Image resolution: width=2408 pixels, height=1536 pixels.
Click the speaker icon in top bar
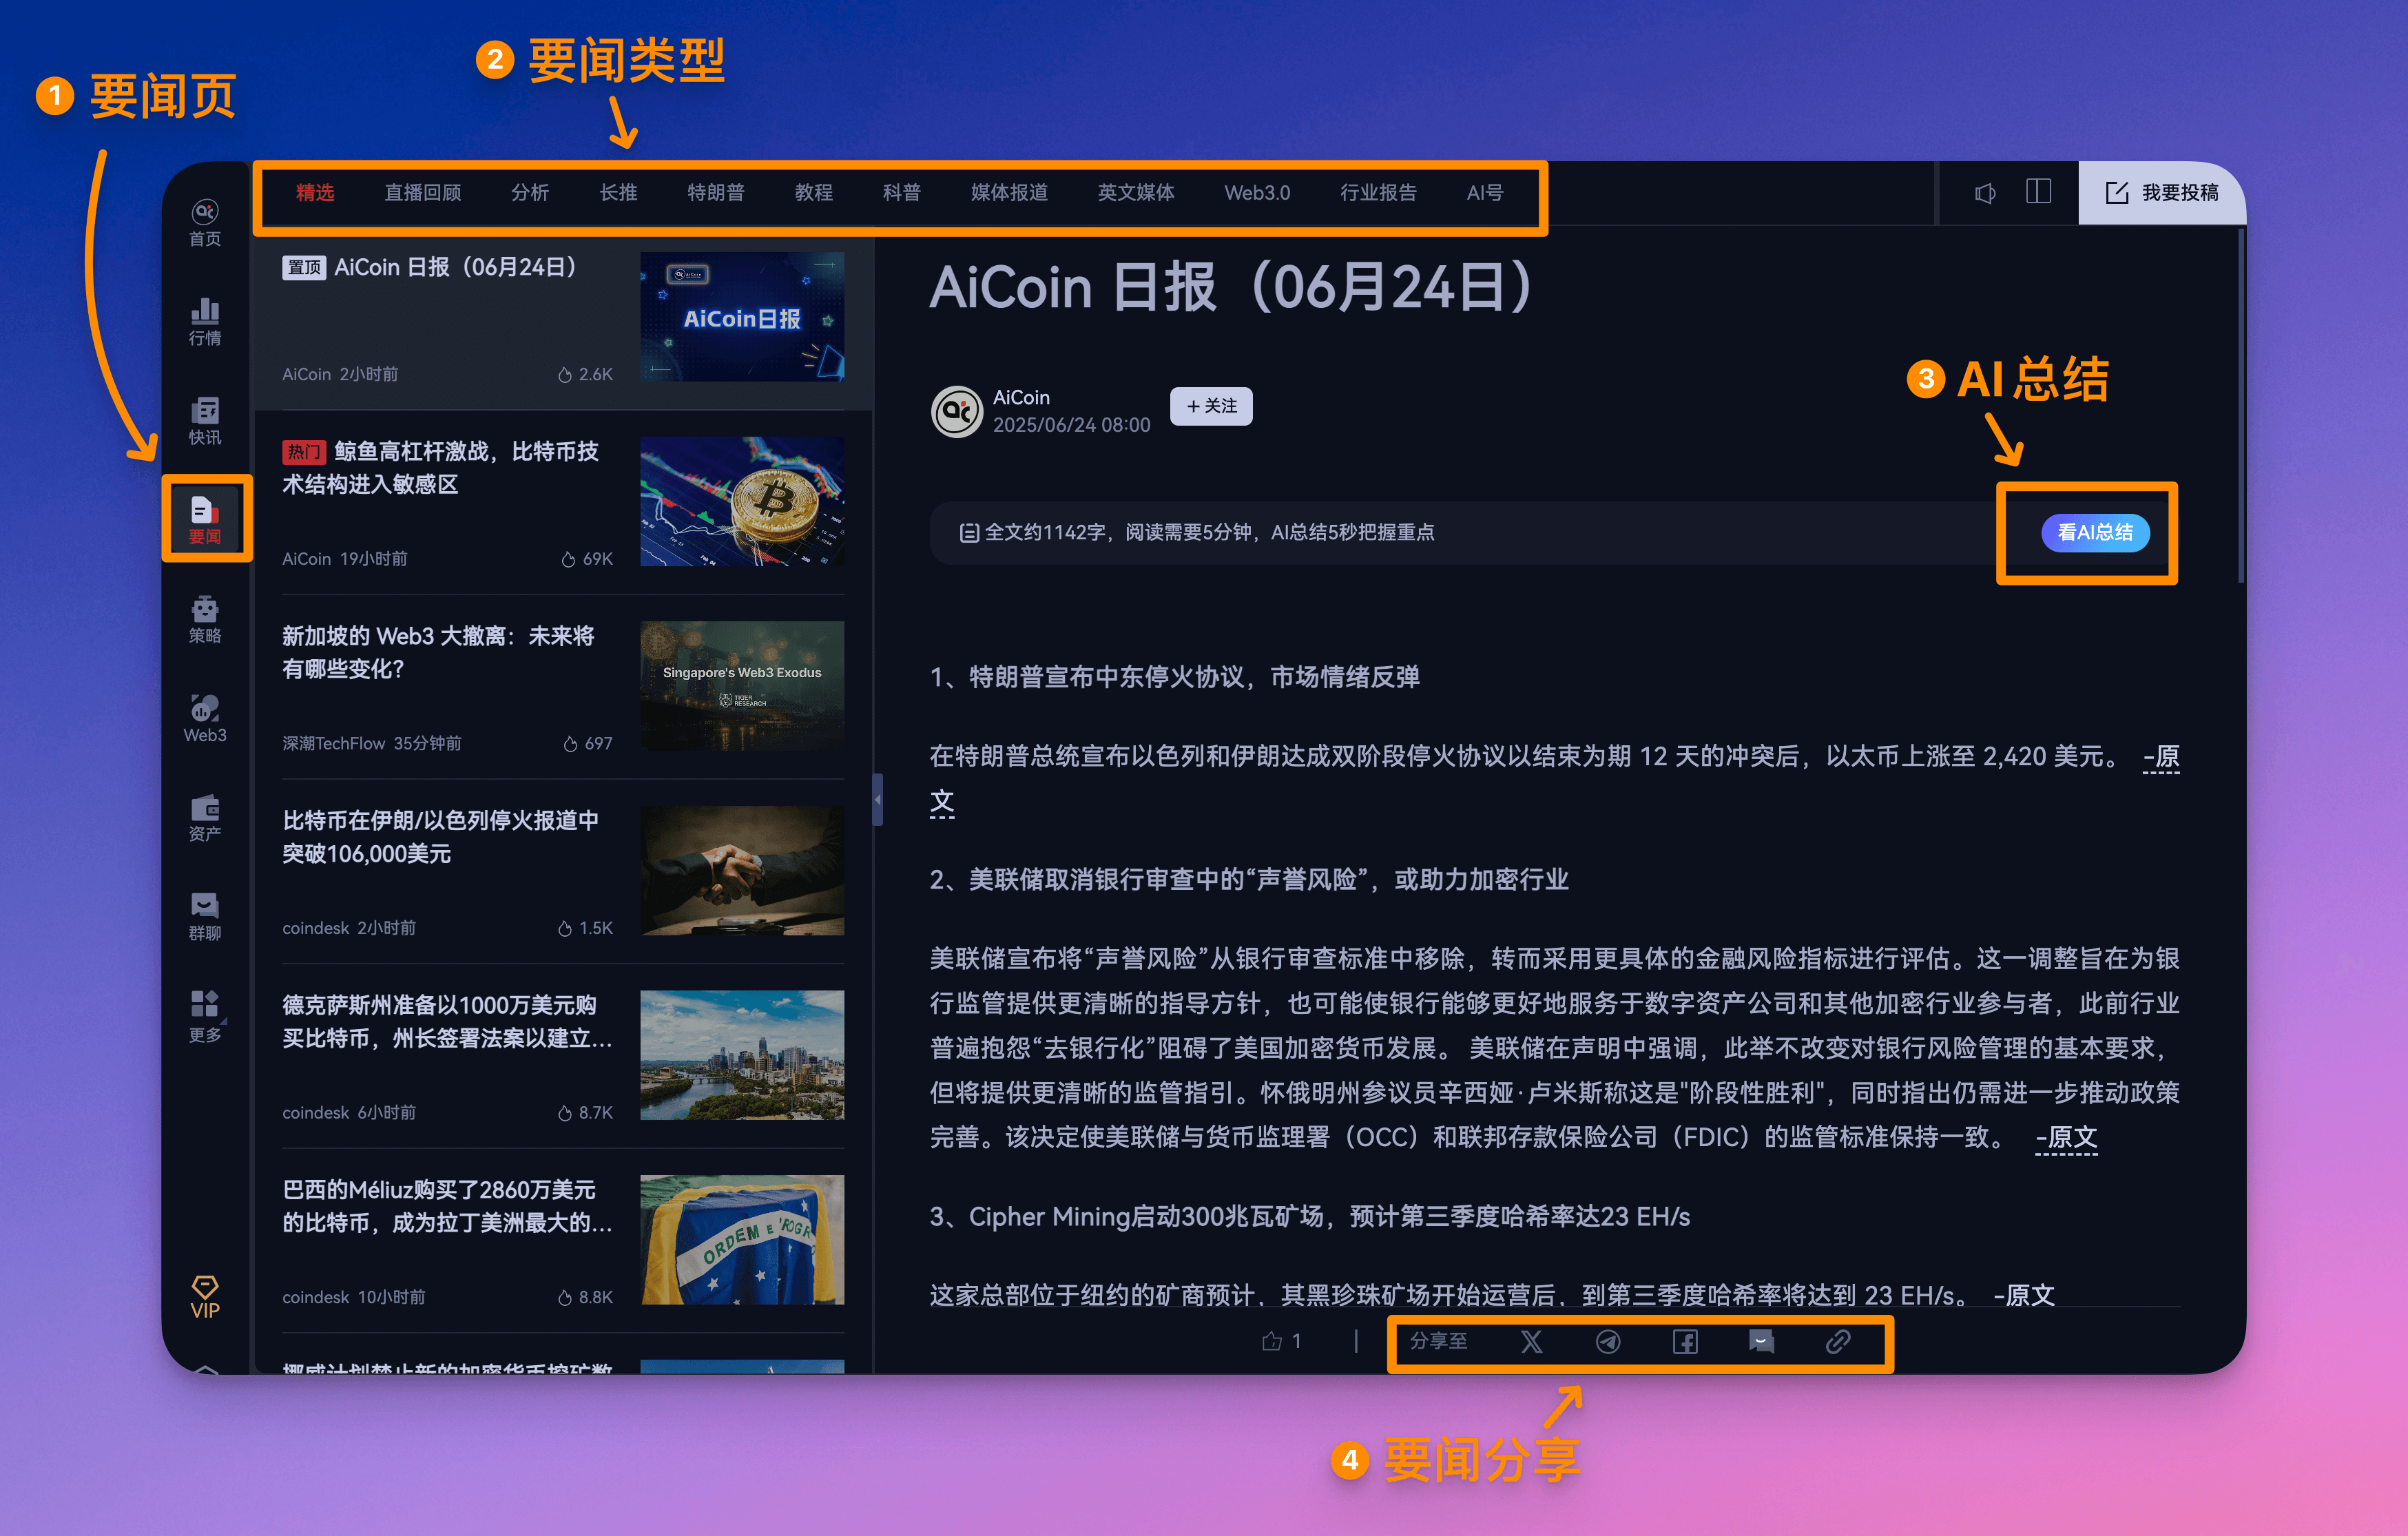click(1985, 193)
